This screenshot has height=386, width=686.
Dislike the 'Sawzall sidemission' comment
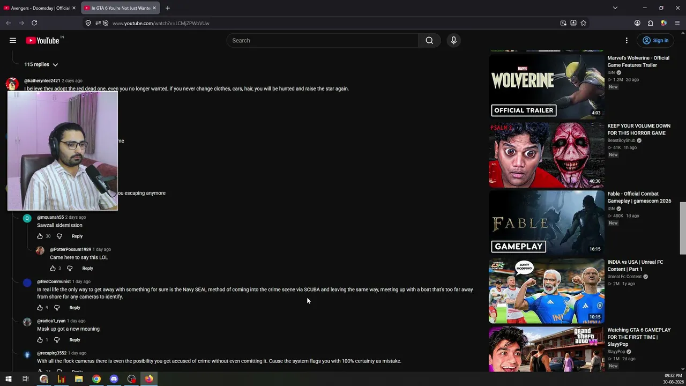59,236
